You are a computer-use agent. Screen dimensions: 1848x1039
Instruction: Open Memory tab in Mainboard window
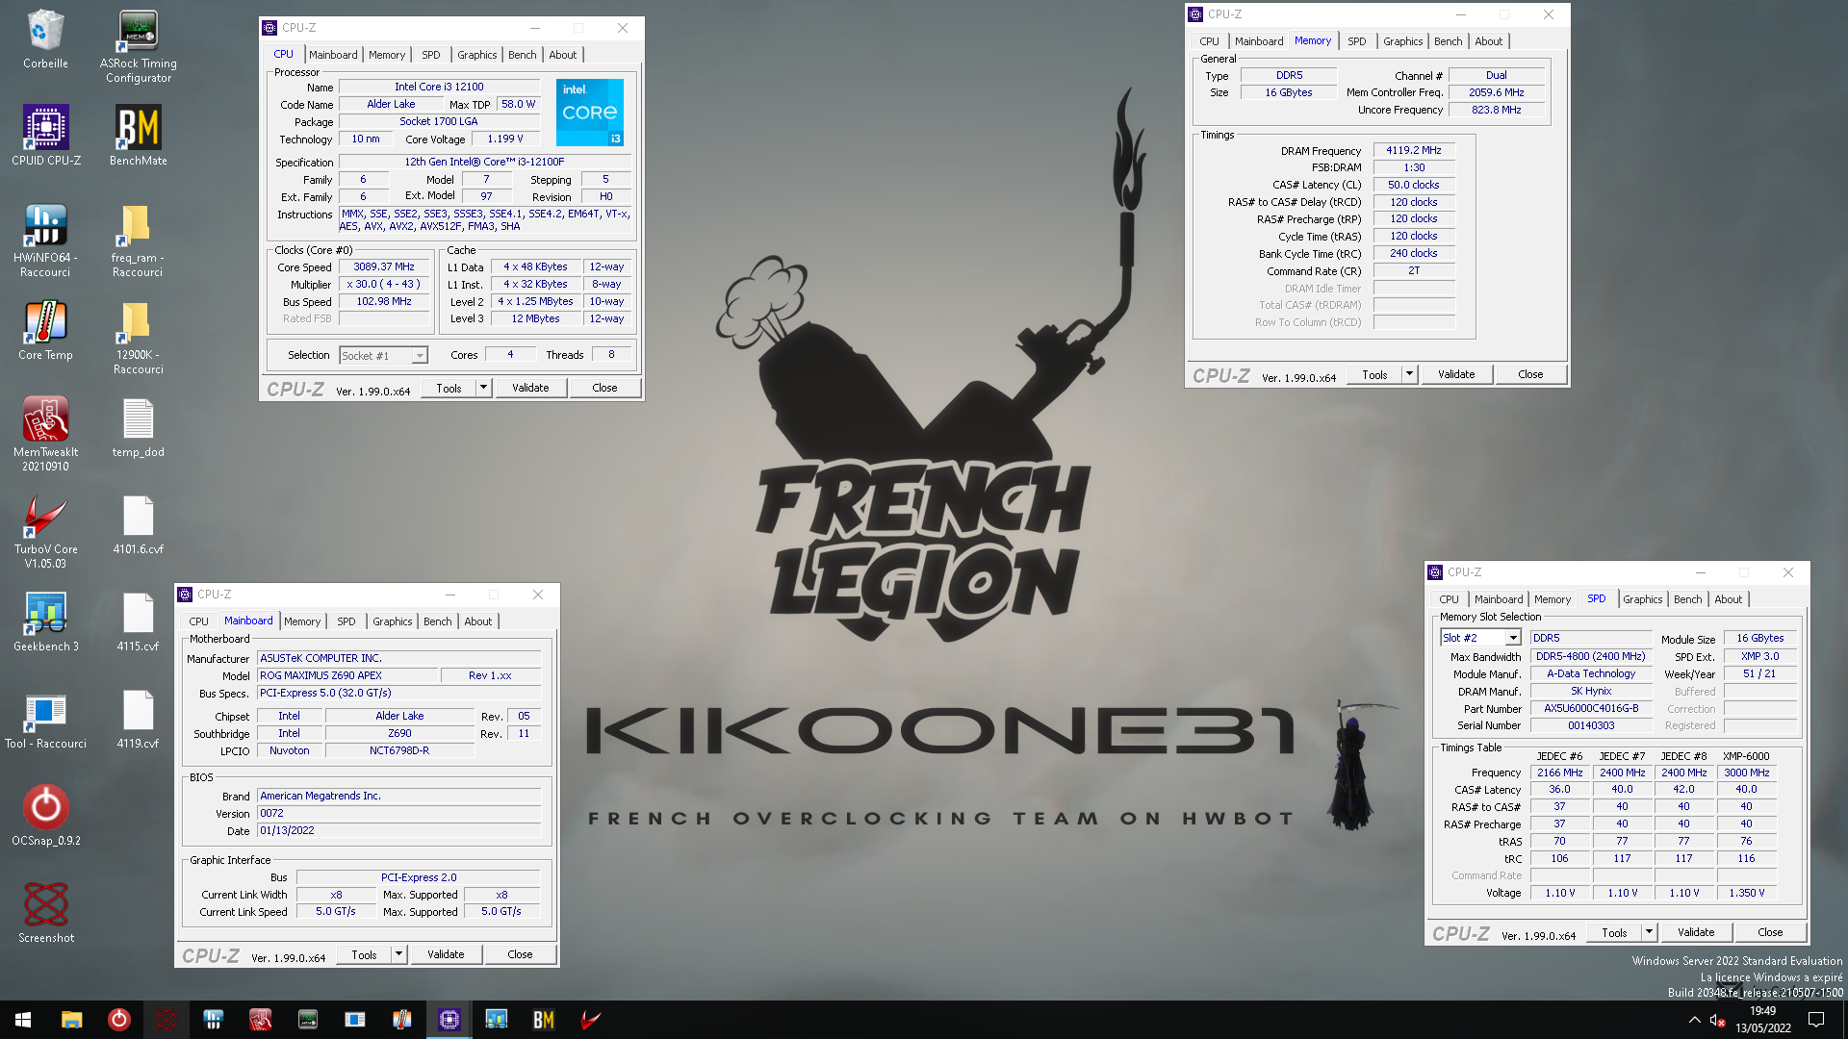[x=302, y=621]
